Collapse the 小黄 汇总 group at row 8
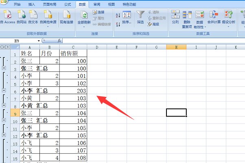This screenshot has width=245, height=163. (4, 105)
